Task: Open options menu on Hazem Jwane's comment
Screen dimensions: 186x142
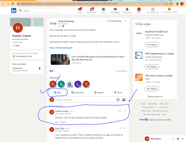Action: pos(125,111)
